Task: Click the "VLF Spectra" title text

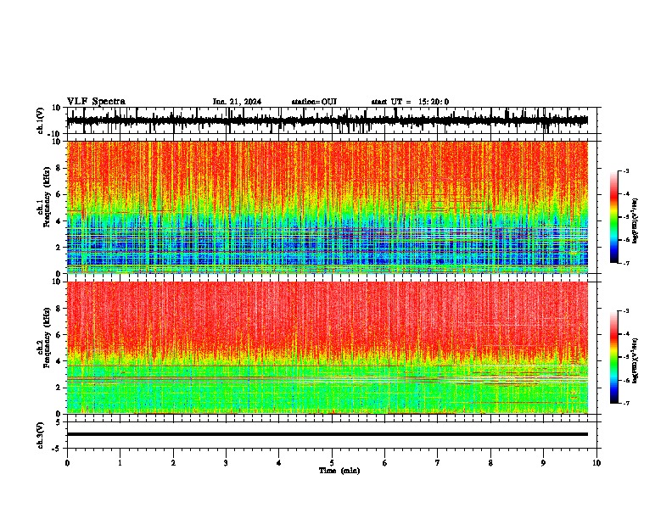Action: click(x=96, y=102)
